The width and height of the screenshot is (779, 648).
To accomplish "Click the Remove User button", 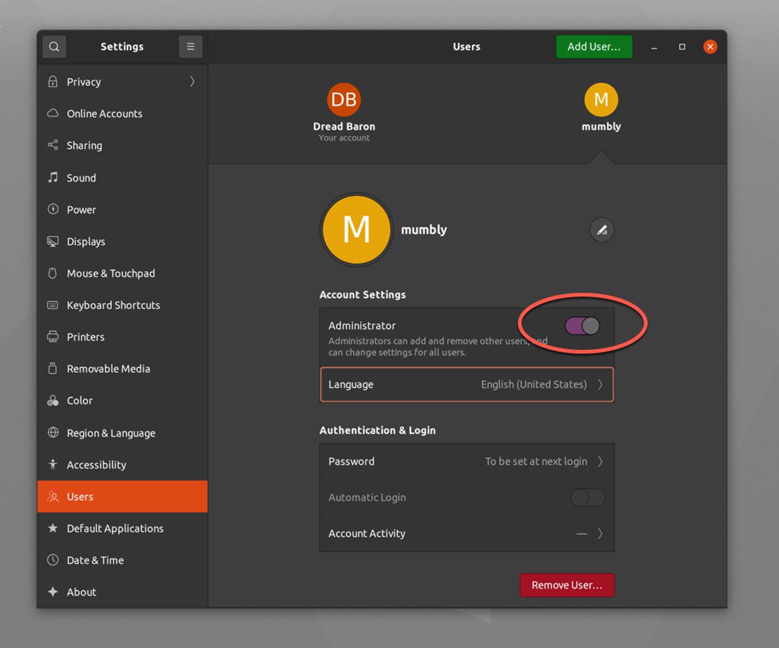I will (x=567, y=585).
